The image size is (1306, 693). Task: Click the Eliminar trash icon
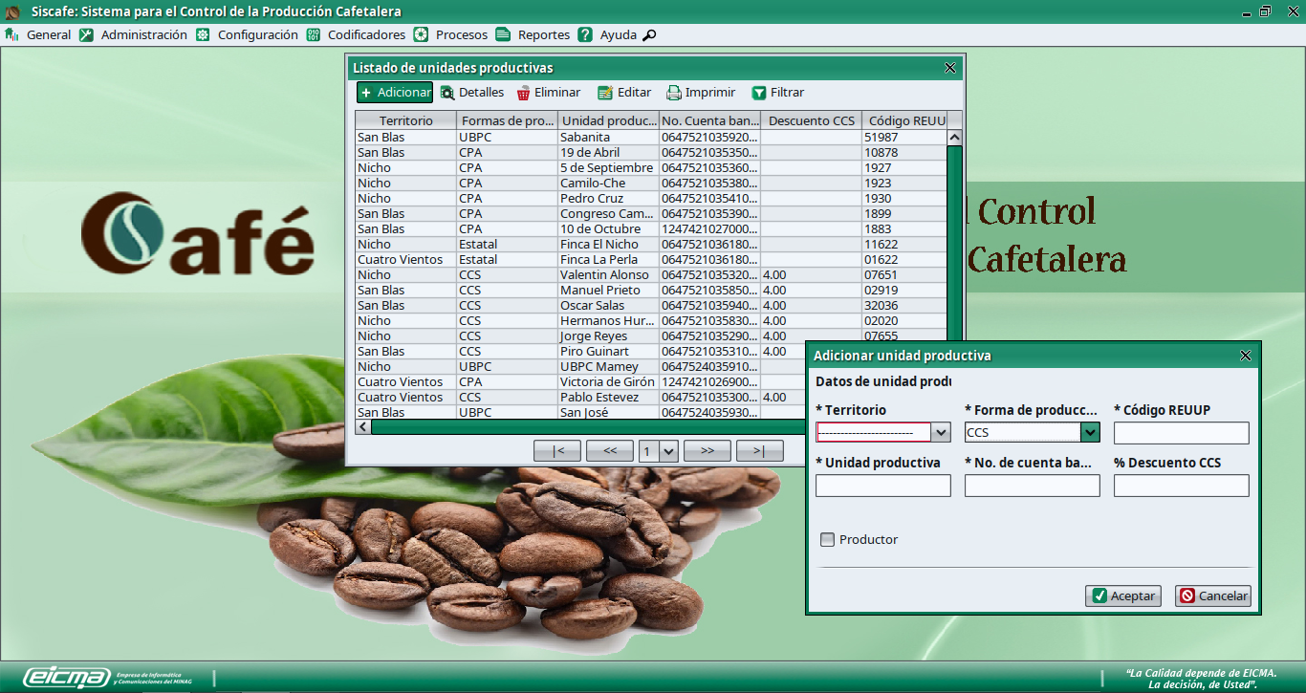[x=524, y=93]
